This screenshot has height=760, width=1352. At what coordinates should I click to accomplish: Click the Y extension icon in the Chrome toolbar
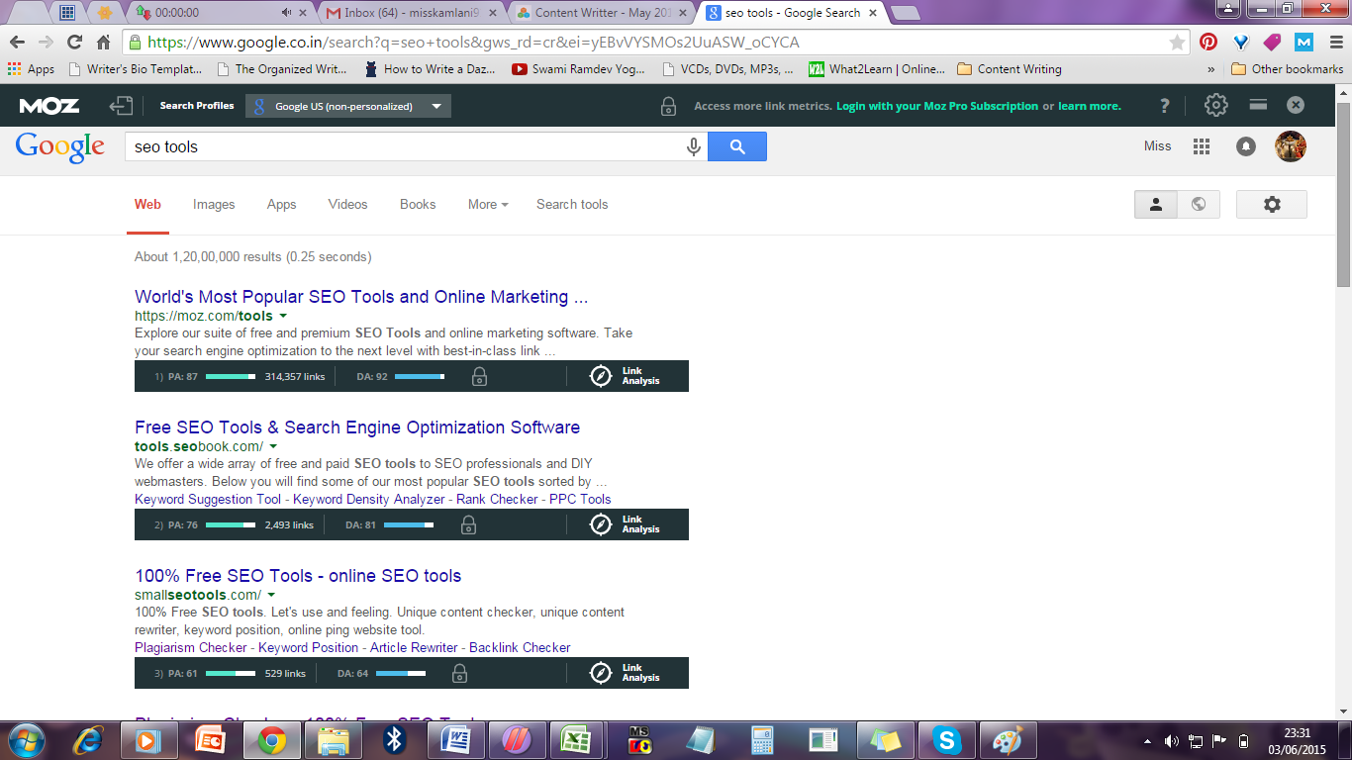point(1240,43)
